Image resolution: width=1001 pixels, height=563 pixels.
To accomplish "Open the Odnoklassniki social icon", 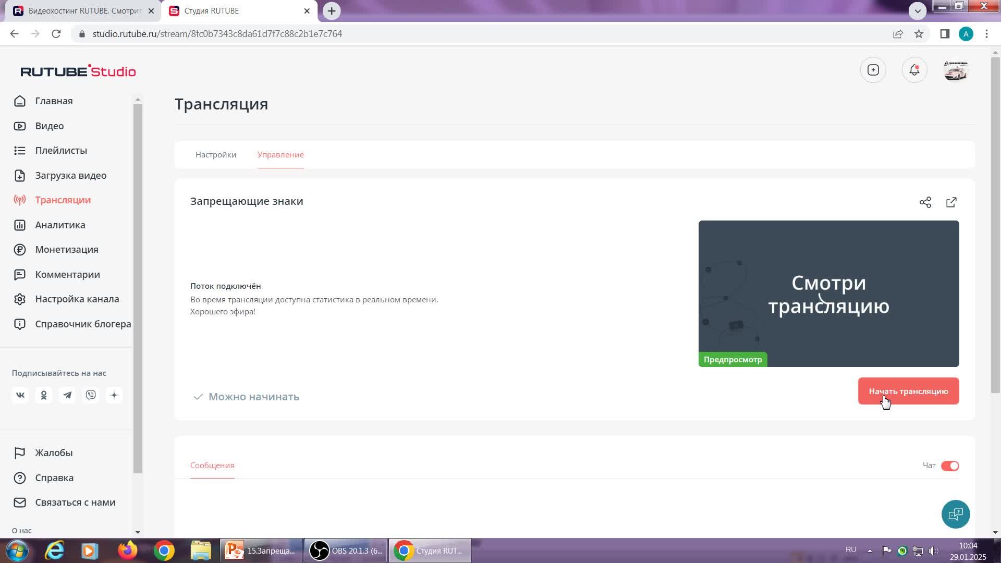I will click(x=44, y=395).
